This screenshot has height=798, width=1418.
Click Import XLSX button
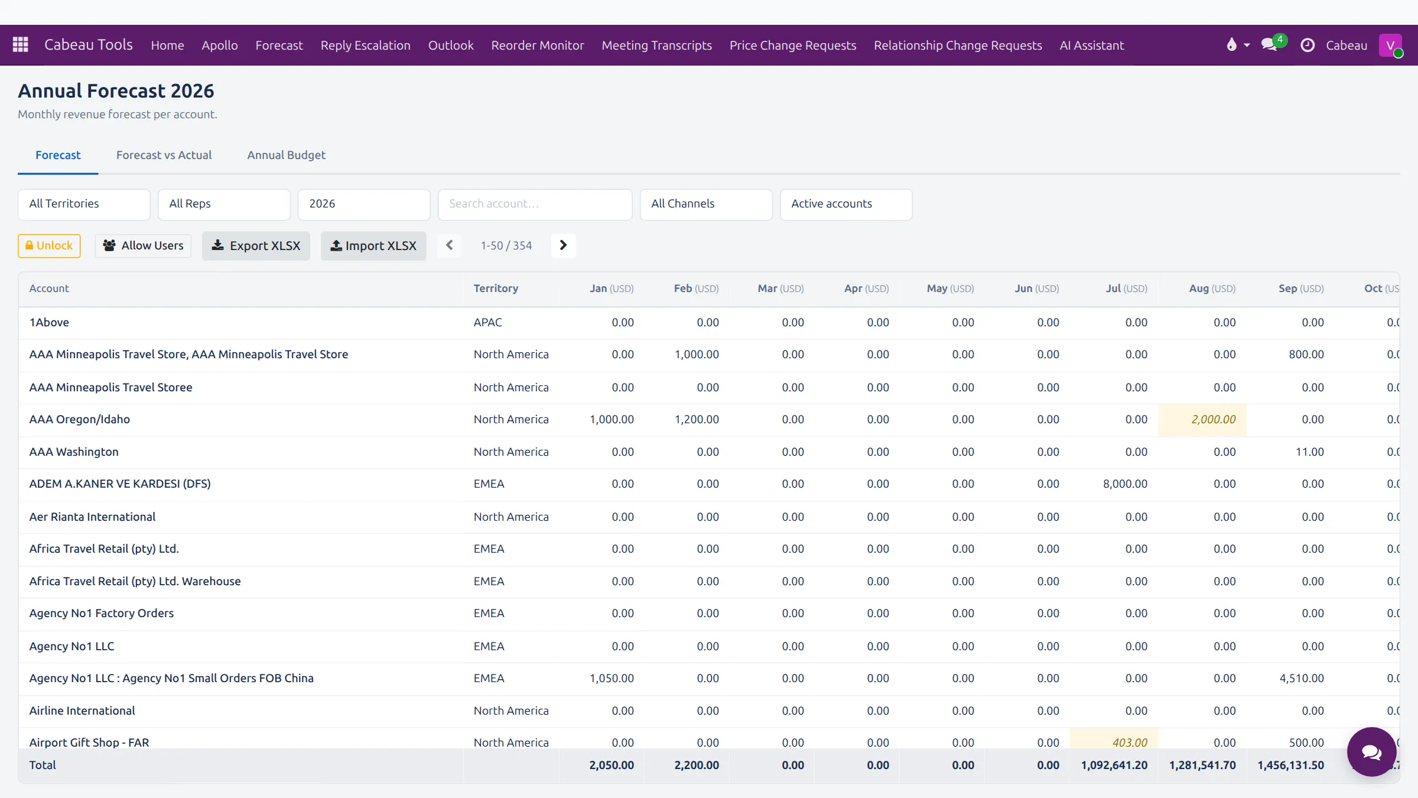pyautogui.click(x=373, y=245)
